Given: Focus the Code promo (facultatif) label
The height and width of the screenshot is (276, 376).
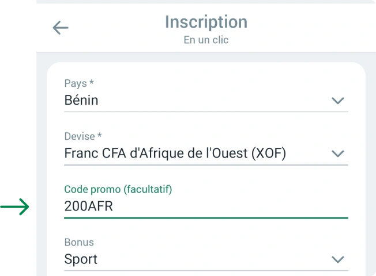Looking at the screenshot, I should pos(118,189).
